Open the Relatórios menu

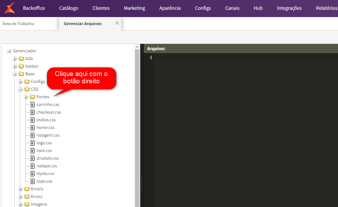coord(326,8)
